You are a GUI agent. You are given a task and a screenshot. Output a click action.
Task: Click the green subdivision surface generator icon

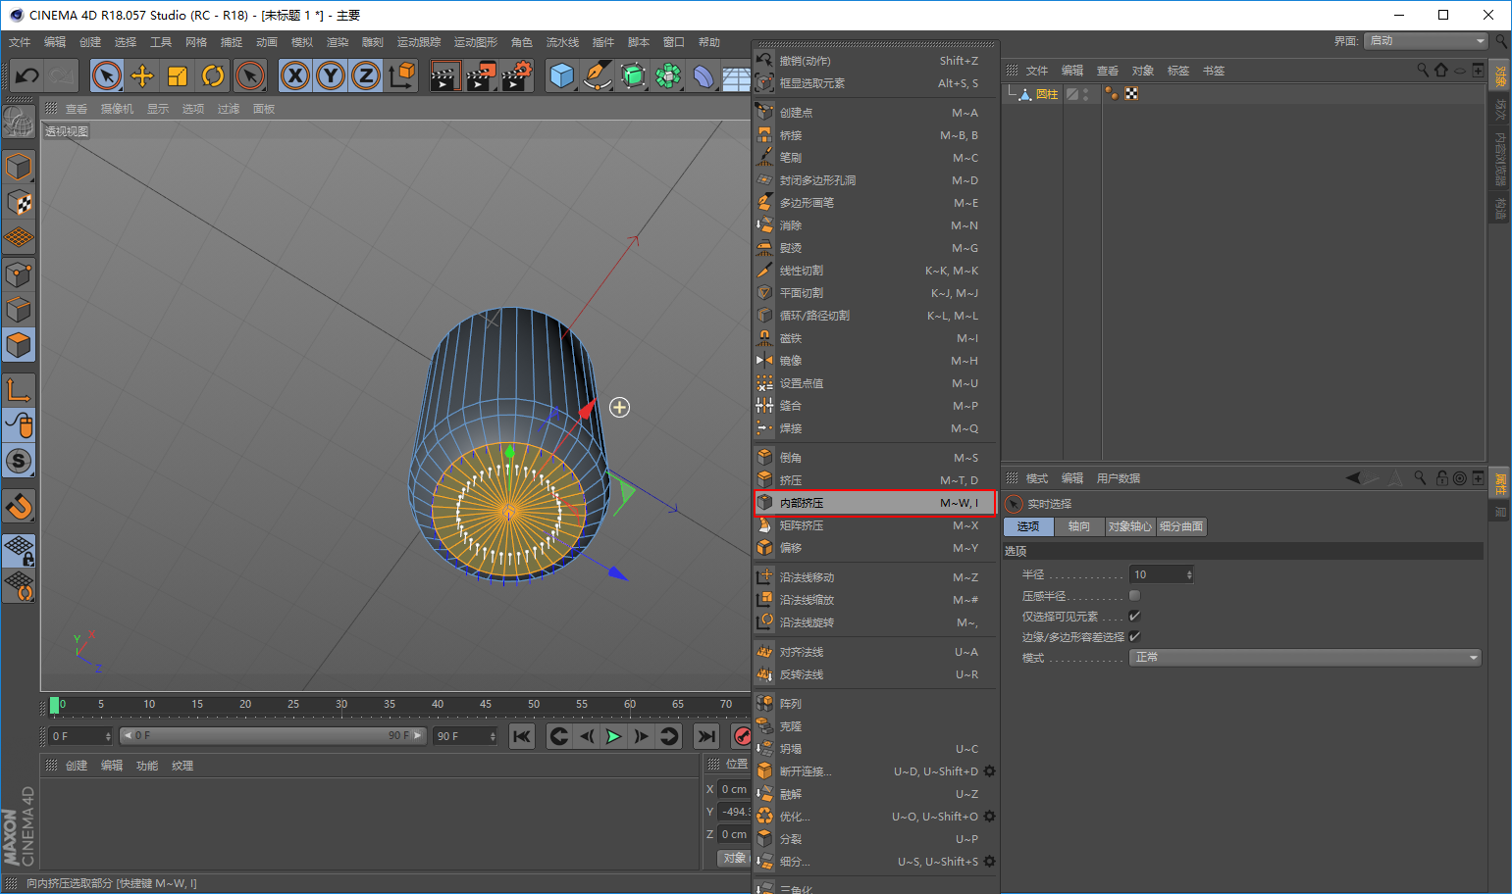[x=633, y=75]
